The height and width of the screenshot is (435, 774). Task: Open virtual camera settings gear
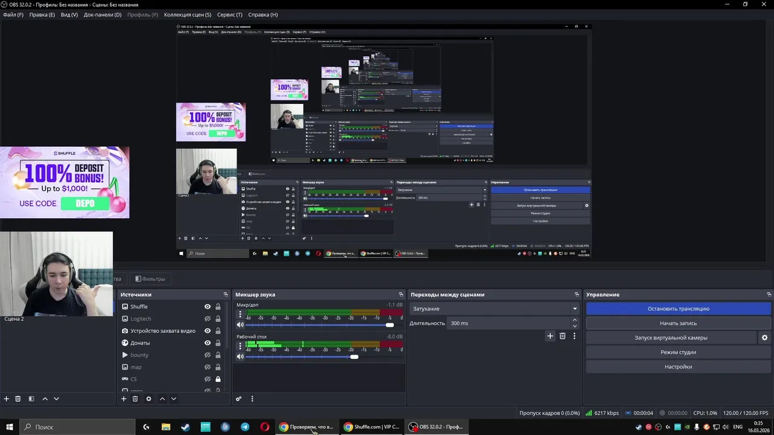click(764, 338)
